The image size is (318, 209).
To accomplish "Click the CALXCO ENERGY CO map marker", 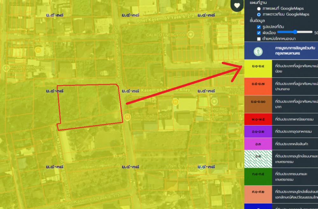I will (190, 34).
